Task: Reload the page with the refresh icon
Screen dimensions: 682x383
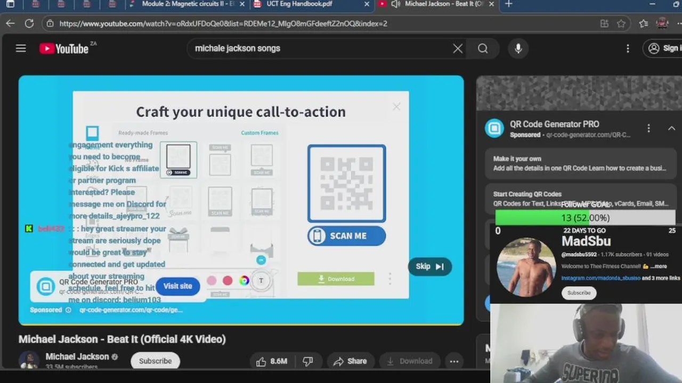Action: pos(29,23)
